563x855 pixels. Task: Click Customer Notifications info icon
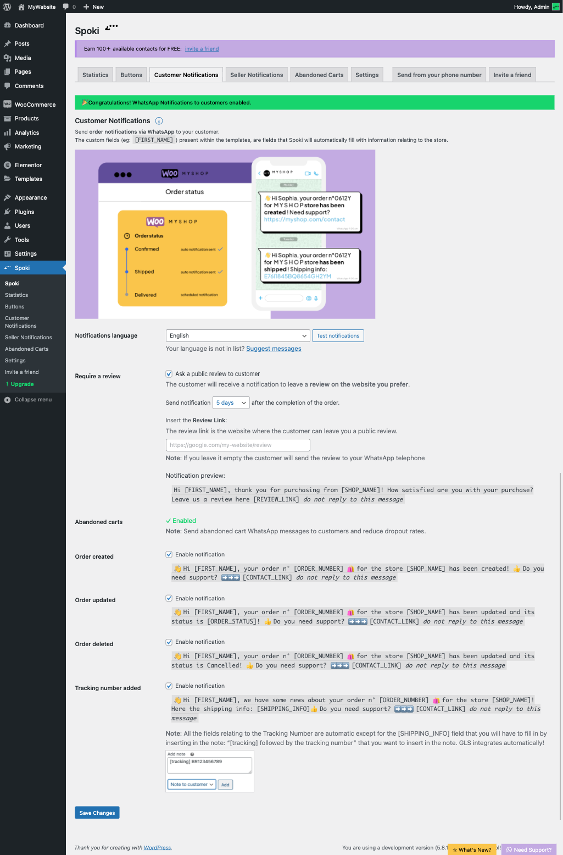pos(159,121)
